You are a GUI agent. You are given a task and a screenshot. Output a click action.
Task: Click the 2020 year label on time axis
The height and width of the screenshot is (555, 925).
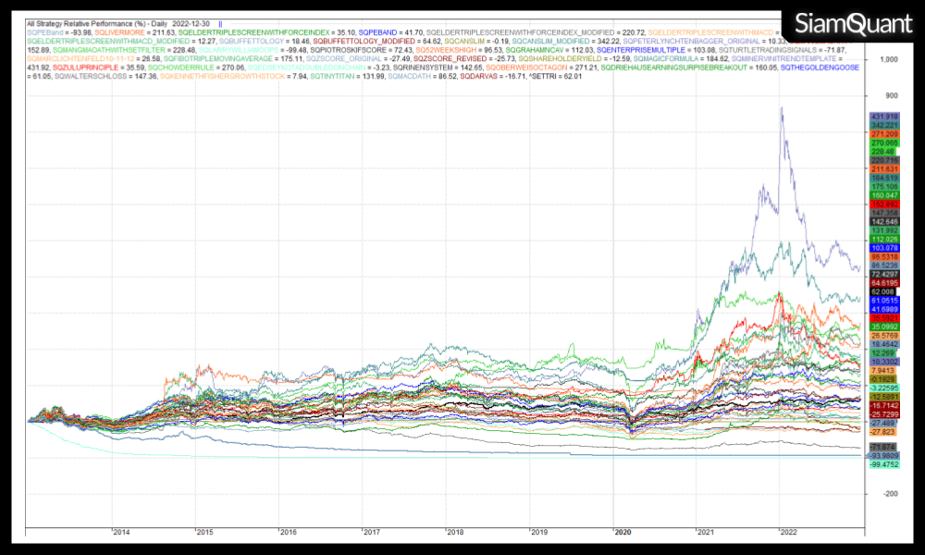pyautogui.click(x=623, y=532)
